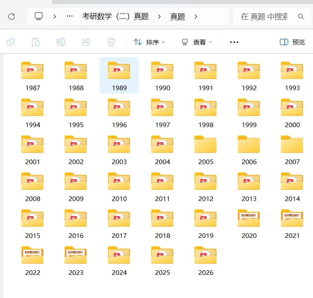Image resolution: width=313 pixels, height=298 pixels.
Task: Open the 查看 view dropdown
Action: pos(197,42)
